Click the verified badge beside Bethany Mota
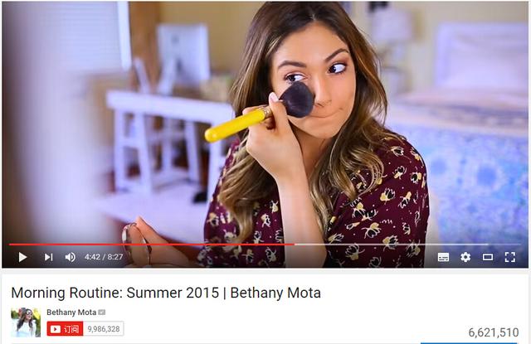The height and width of the screenshot is (344, 531). coord(101,313)
